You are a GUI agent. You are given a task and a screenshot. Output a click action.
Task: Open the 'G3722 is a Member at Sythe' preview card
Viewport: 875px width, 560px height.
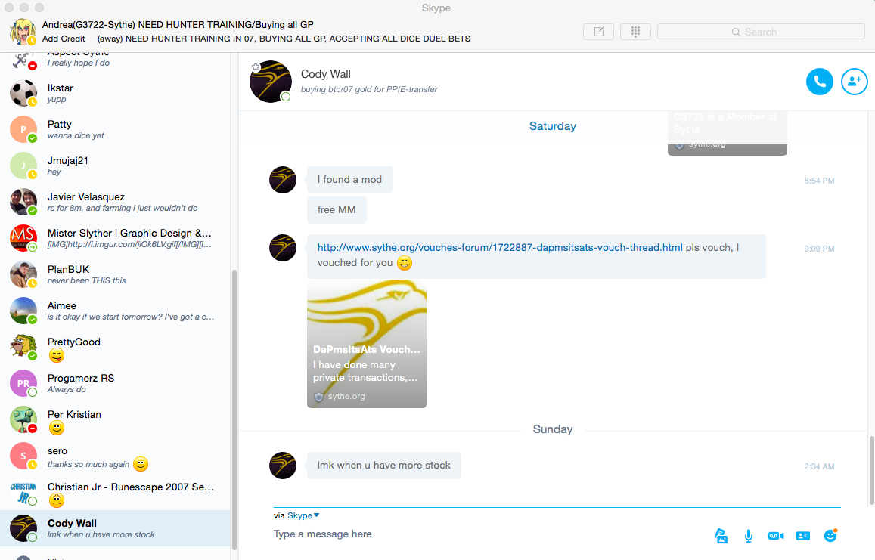point(727,133)
